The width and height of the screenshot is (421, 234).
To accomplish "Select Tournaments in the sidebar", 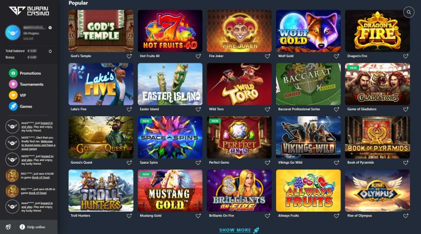I will tap(31, 84).
